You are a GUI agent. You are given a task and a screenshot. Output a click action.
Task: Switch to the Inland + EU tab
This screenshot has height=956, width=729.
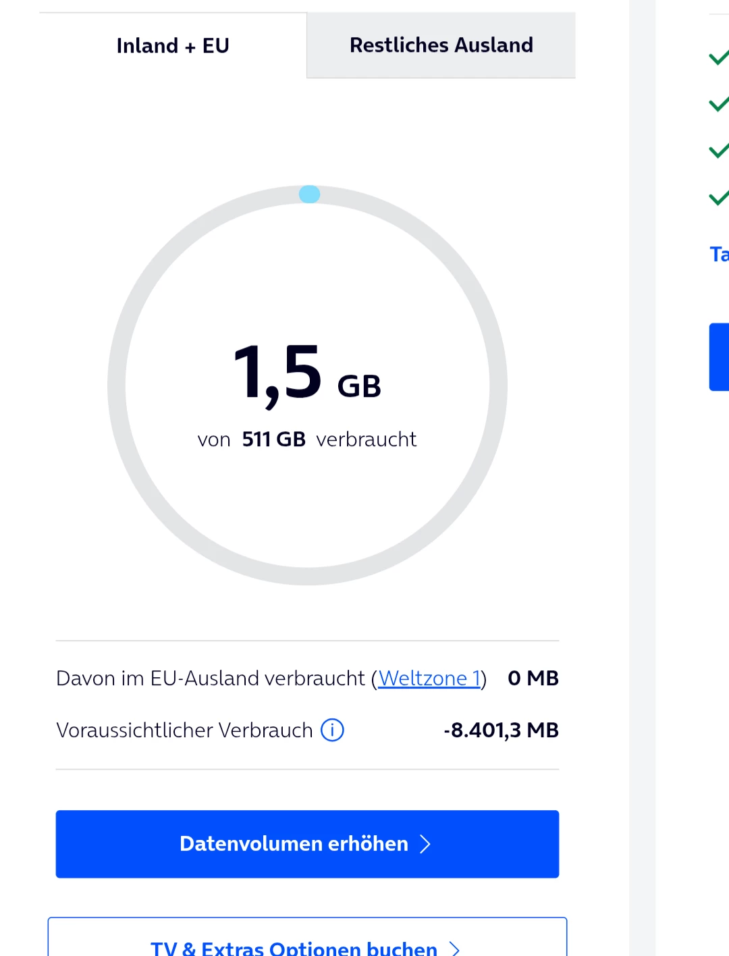pos(173,46)
